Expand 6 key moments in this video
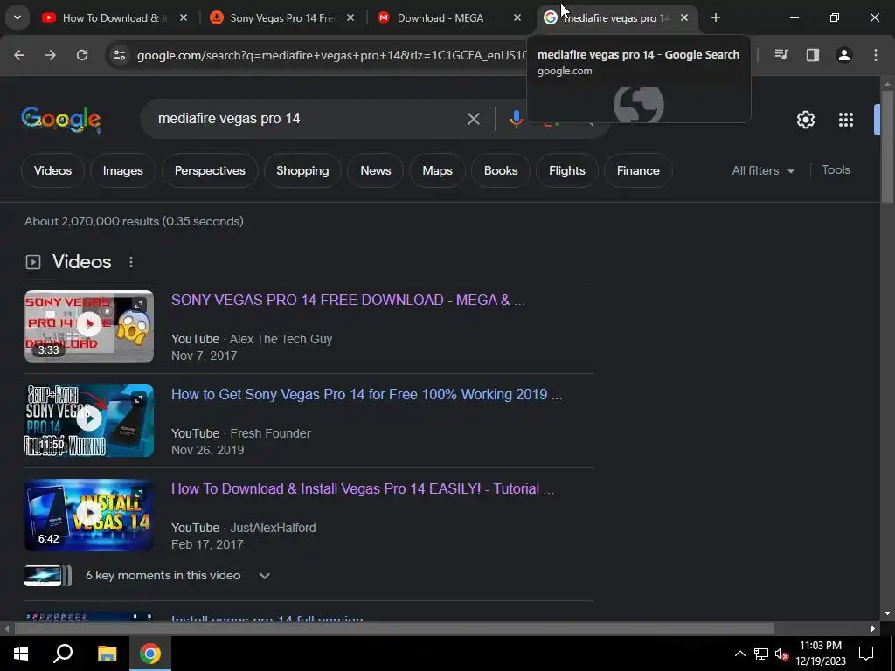 coord(177,575)
